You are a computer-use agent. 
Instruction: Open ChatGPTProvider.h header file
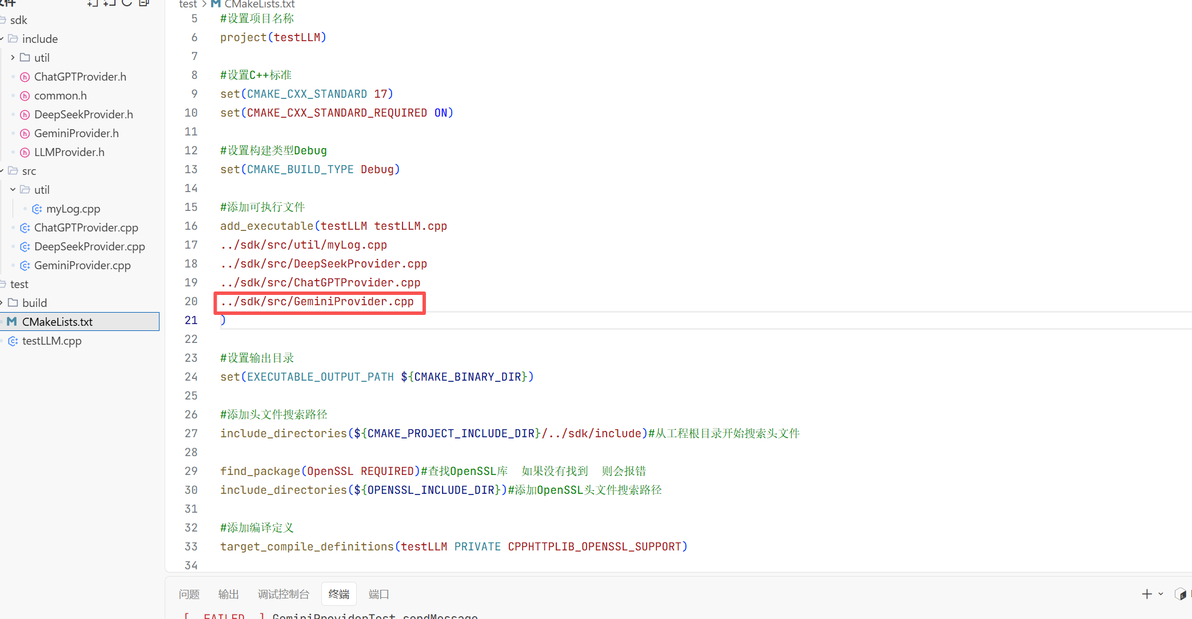[80, 77]
